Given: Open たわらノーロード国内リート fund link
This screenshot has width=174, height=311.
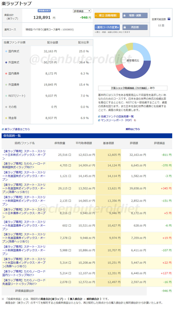Looking at the screenshot, I should [x=24, y=273].
